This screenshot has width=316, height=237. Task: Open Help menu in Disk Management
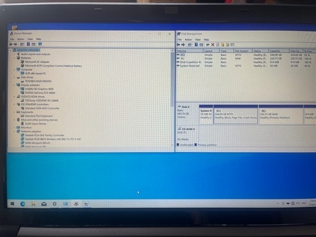[x=206, y=39]
